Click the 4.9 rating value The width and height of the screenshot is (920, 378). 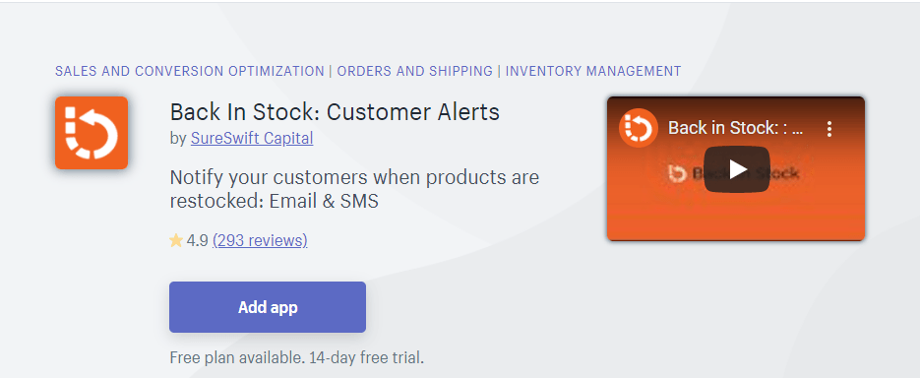click(197, 240)
